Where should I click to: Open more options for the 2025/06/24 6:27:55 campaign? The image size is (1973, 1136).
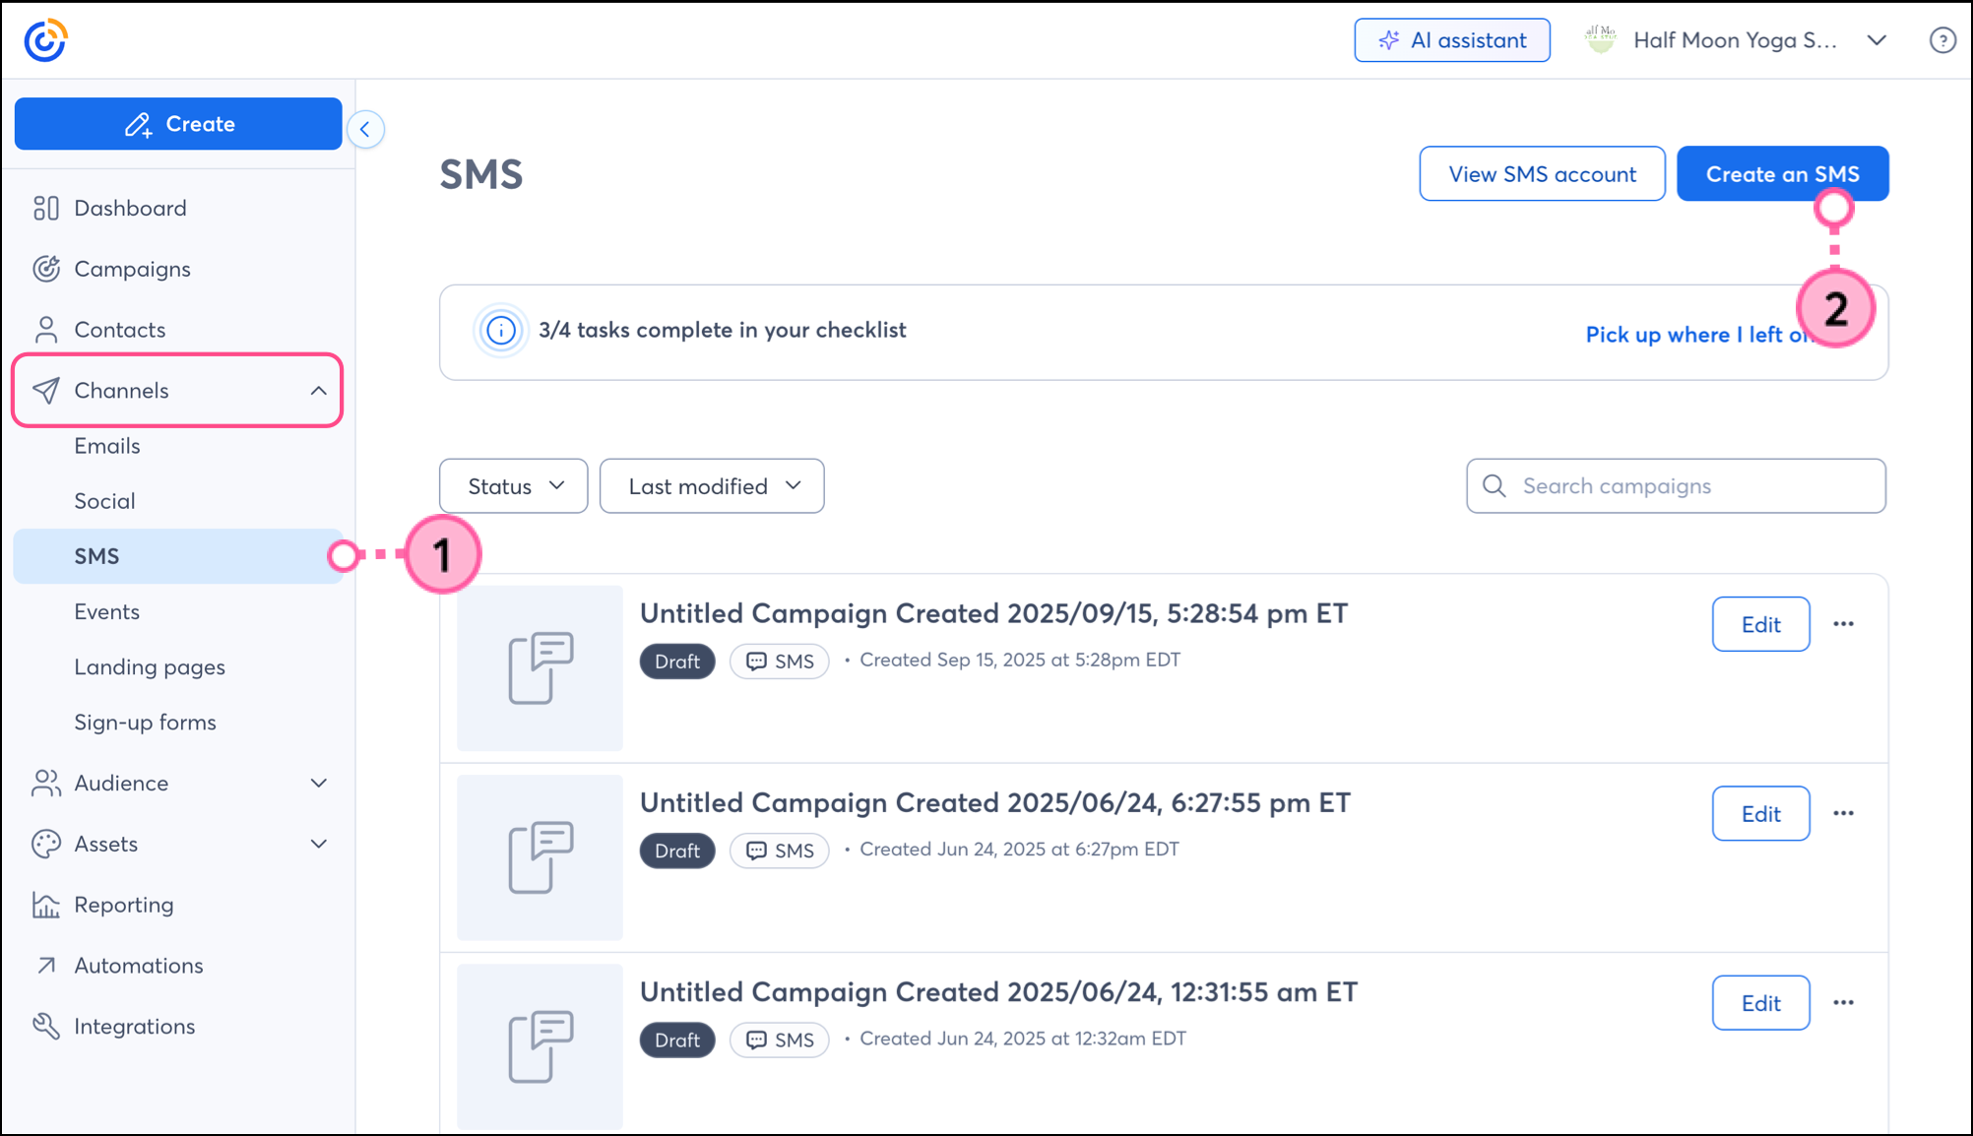tap(1843, 813)
